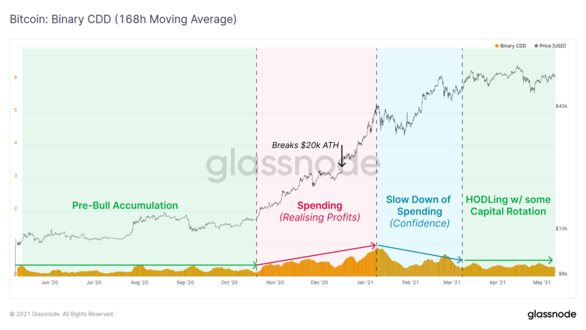Click the chart title Bitcoin: Binary CDD
The image size is (586, 330).
tap(123, 19)
